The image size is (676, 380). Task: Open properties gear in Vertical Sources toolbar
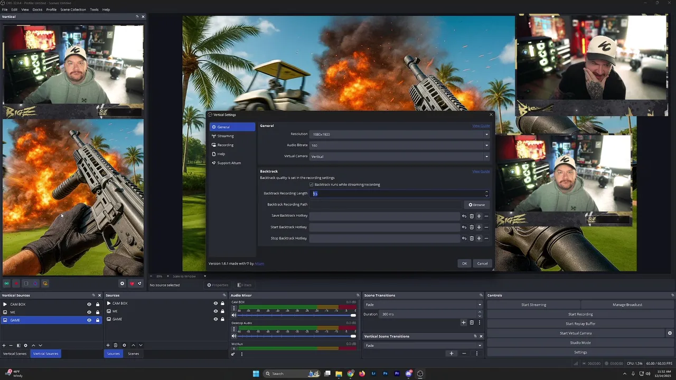click(25, 345)
